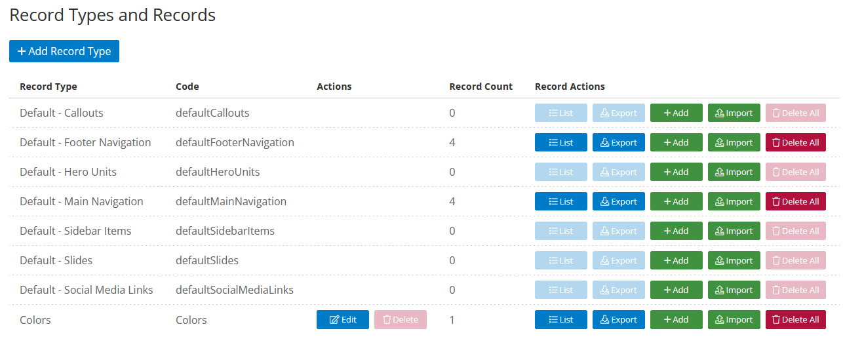Export Default - Main Navigation records
The height and width of the screenshot is (337, 843).
(x=619, y=201)
